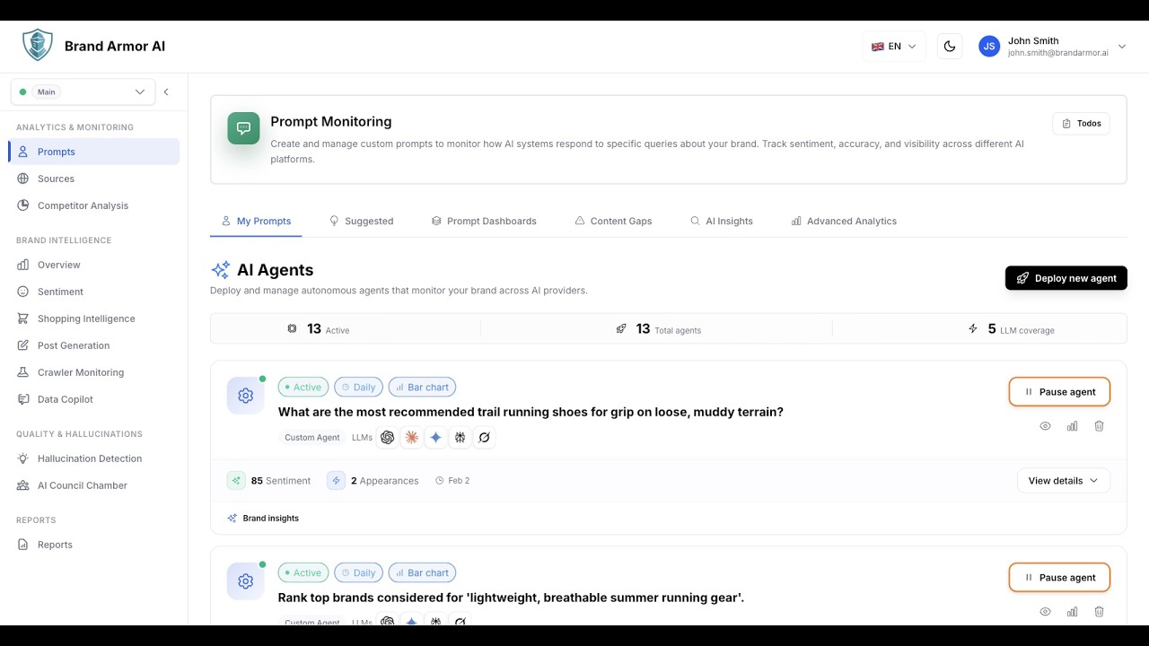Screen dimensions: 1149x646
Task: Click the trash icon for the trail shoes agent
Action: click(1099, 426)
